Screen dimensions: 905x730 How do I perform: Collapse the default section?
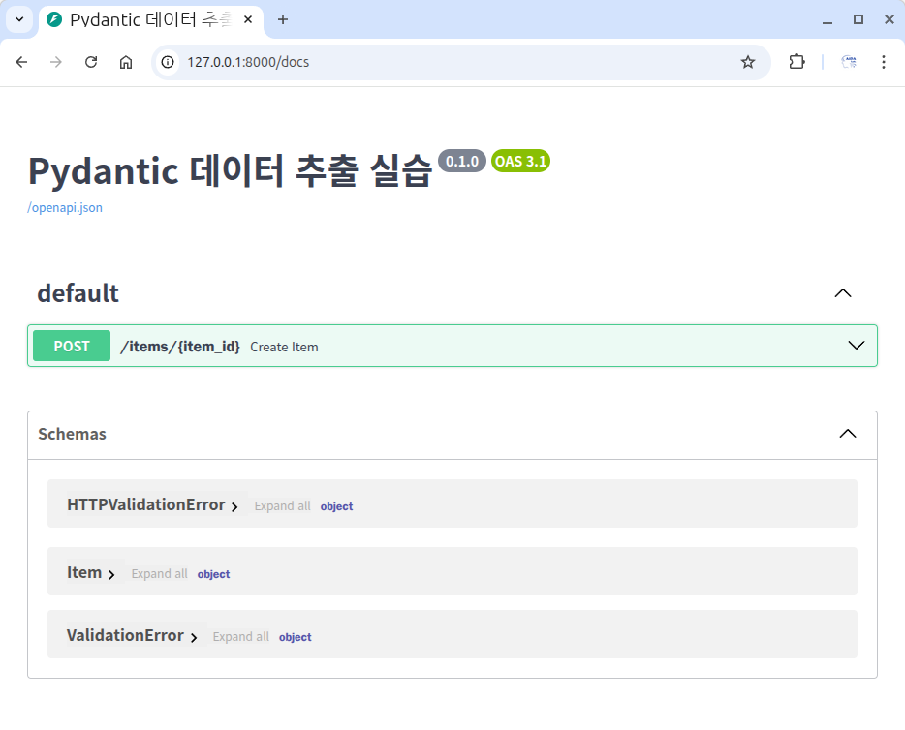pyautogui.click(x=843, y=293)
